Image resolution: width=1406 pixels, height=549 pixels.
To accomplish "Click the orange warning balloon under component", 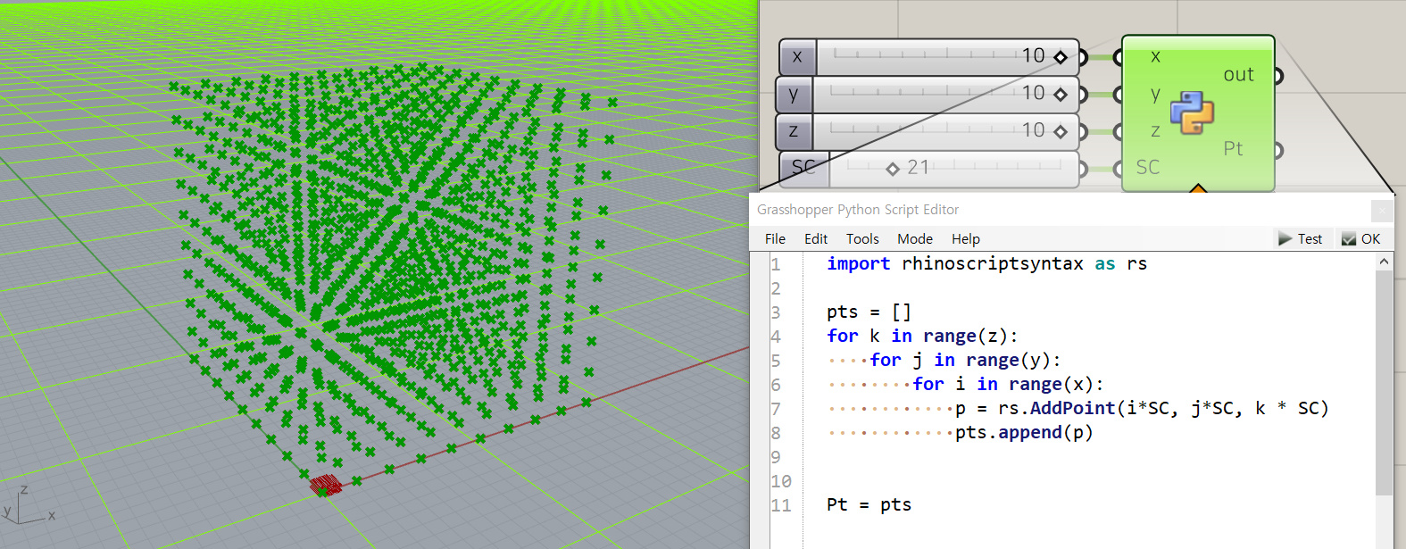I will tap(1198, 188).
